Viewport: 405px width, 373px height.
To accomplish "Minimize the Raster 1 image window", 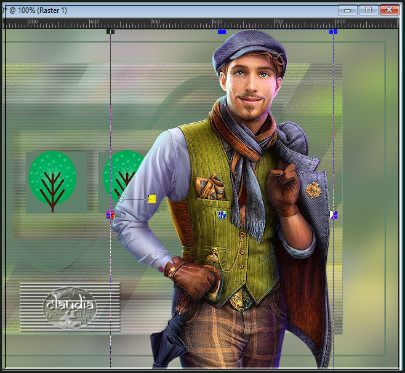I will 347,10.
